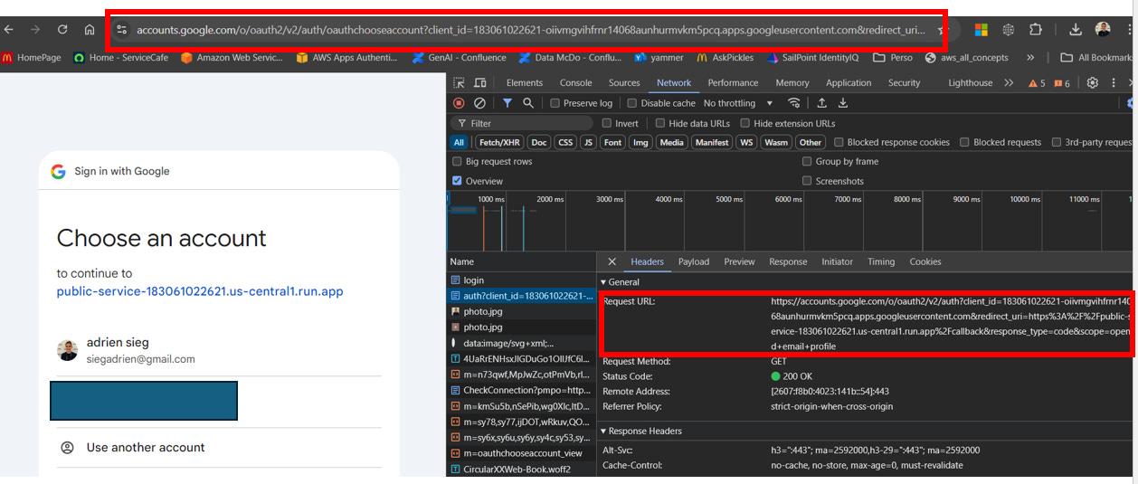This screenshot has width=1138, height=484.
Task: Clear the network log
Action: pos(479,103)
